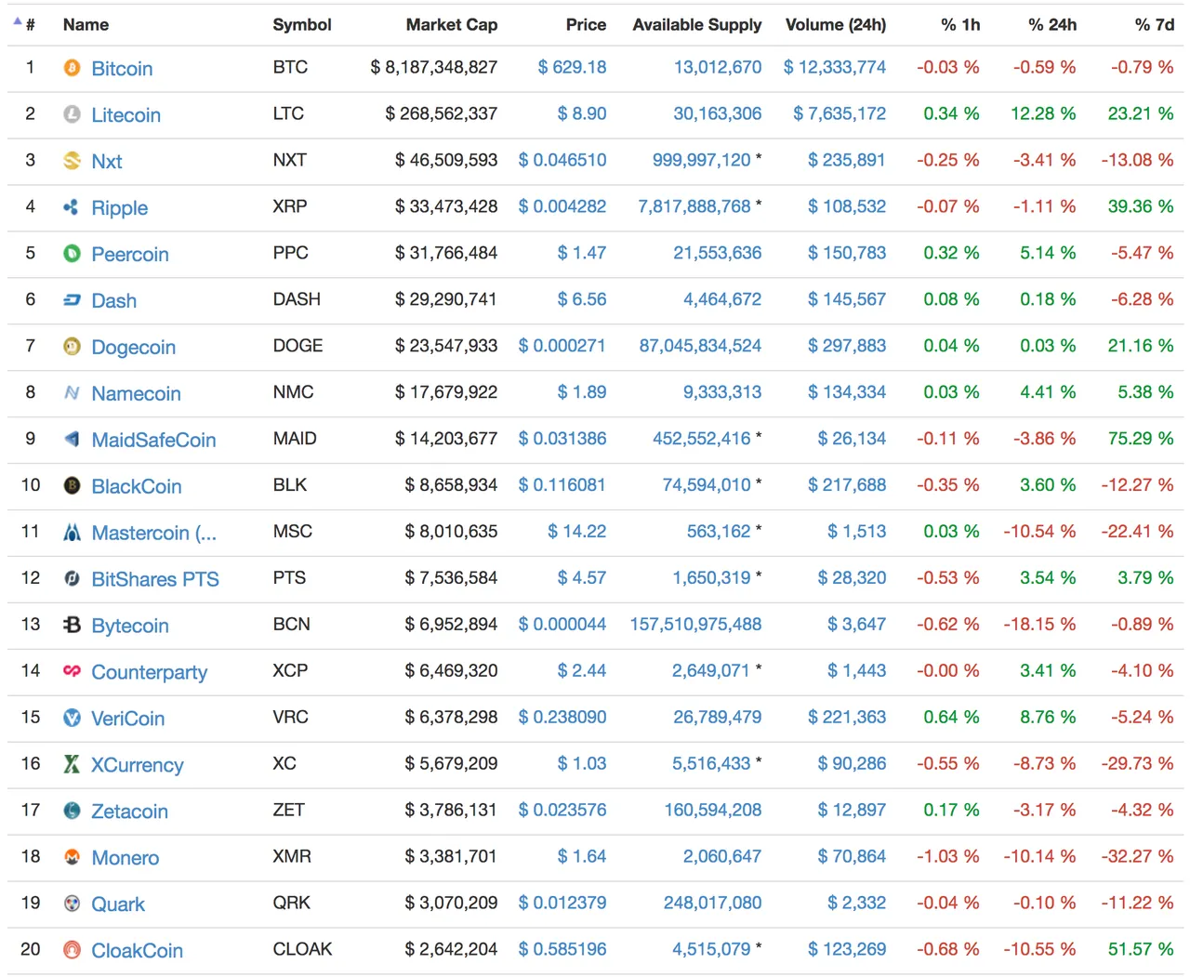Sort table by Price column header
Viewport: 1190px width, 977px height.
point(586,25)
